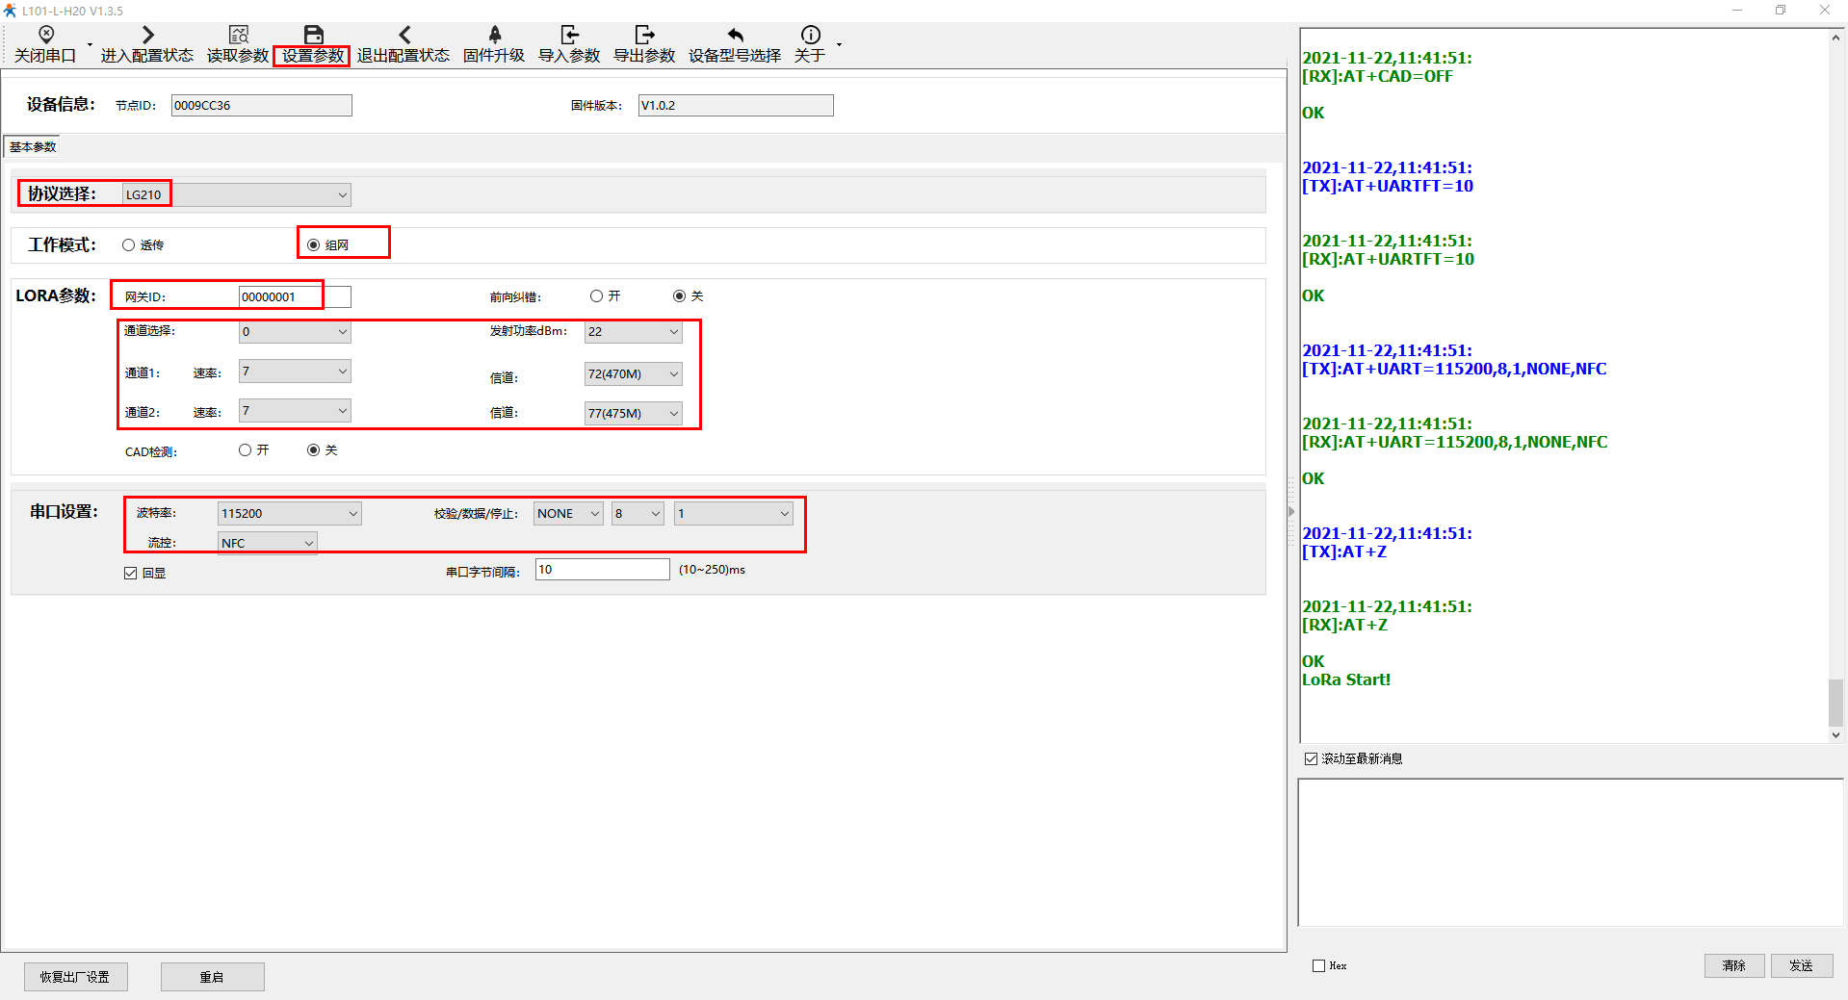Image resolution: width=1848 pixels, height=1000 pixels.
Task: Expand the 发射功率dBm dropdown
Action: [x=673, y=332]
